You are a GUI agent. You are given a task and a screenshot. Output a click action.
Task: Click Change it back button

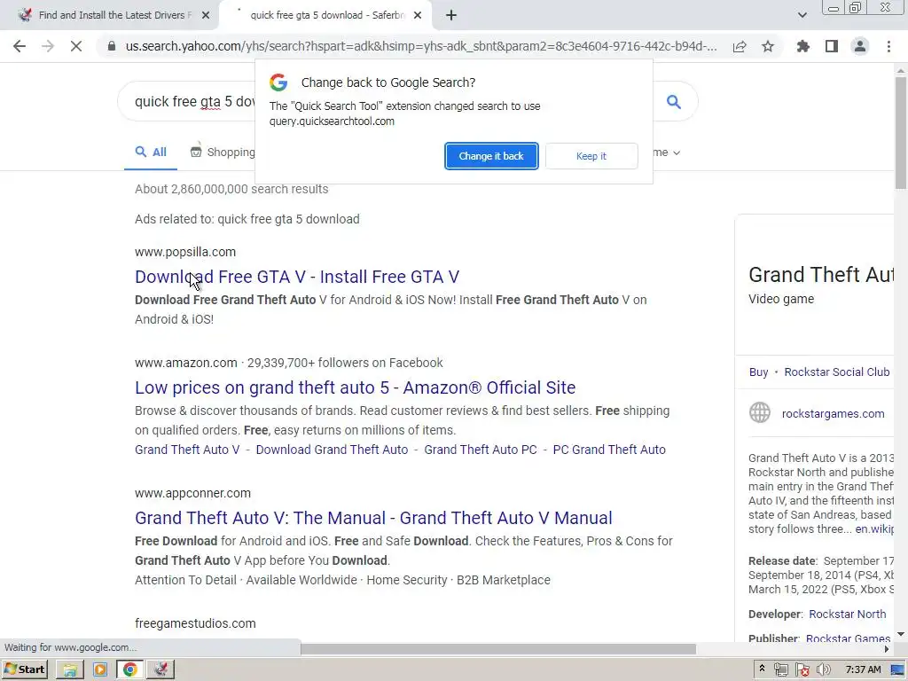coord(491,156)
